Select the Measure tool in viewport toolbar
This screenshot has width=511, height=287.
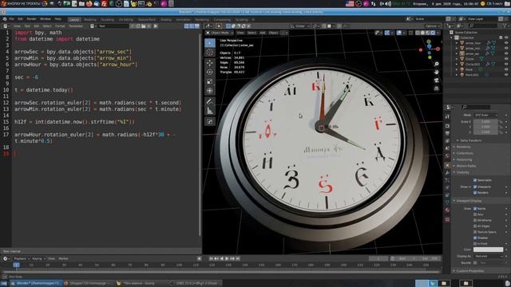pos(210,111)
